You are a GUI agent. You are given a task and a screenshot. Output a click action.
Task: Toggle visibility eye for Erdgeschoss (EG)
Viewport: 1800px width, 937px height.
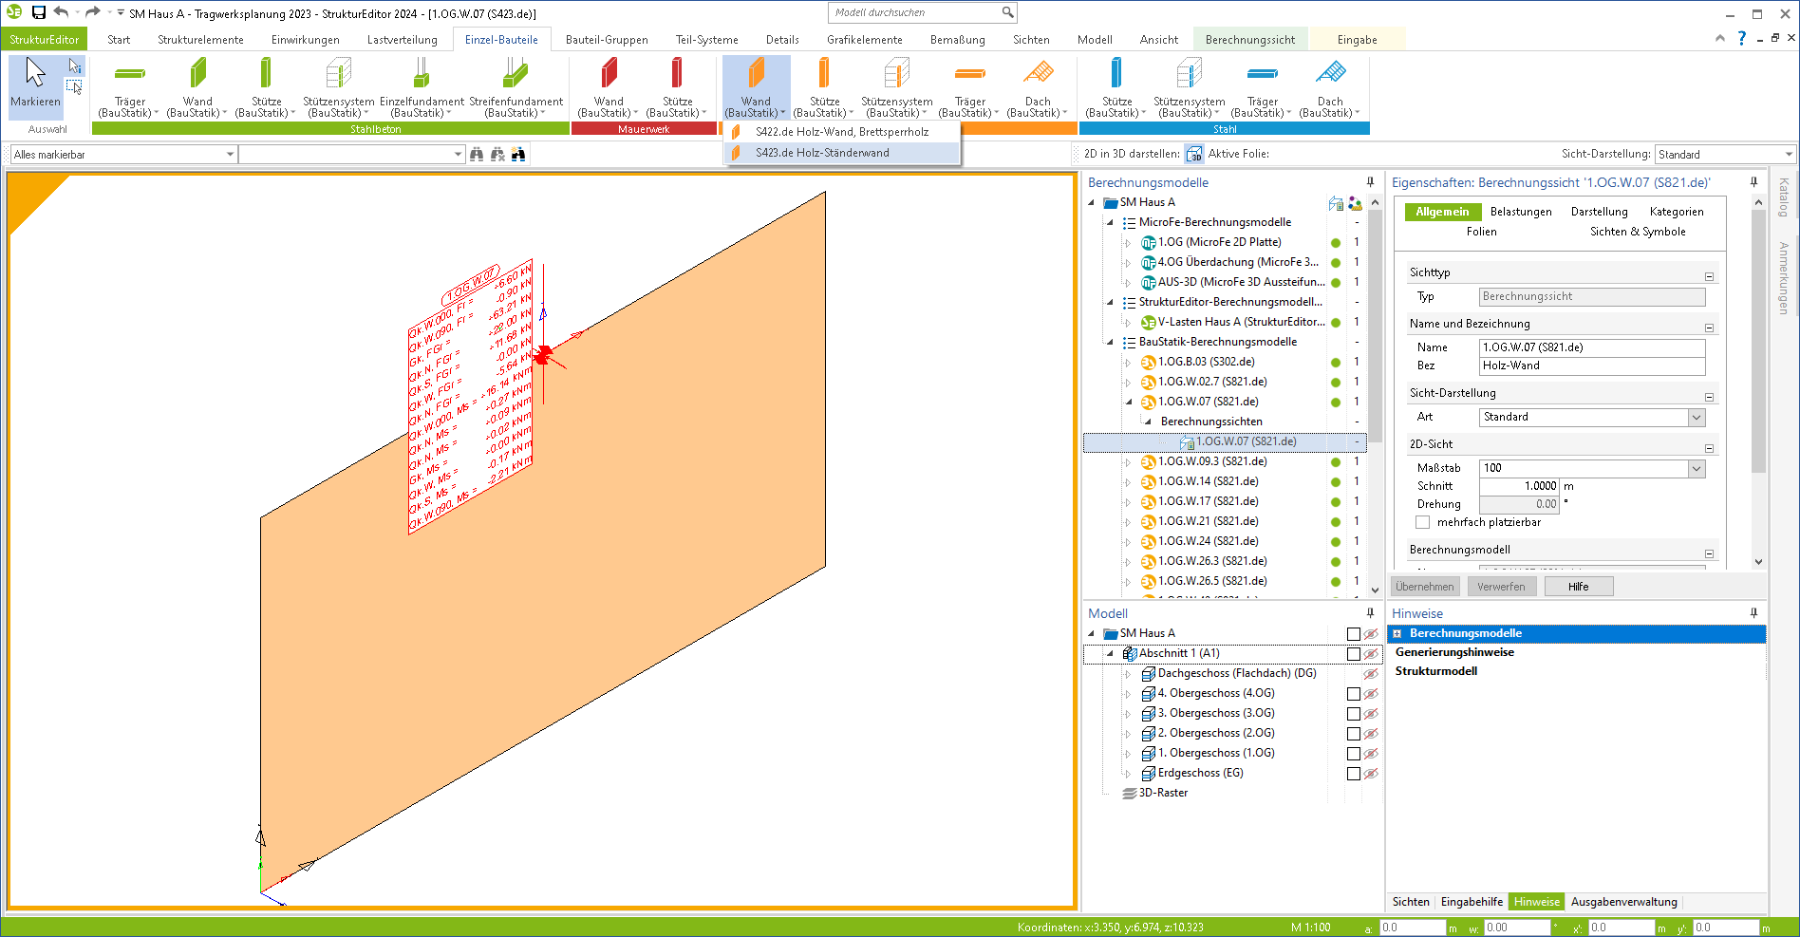[1371, 774]
